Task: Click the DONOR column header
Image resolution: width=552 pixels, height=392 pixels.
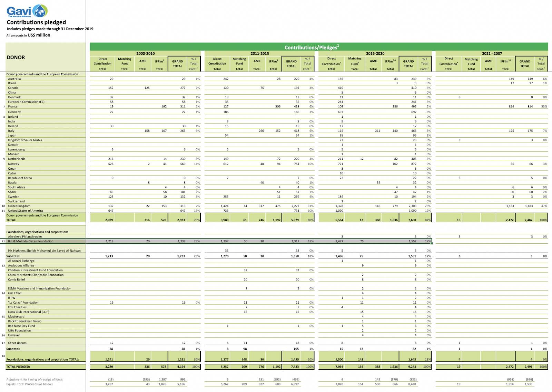Action: pos(16,57)
